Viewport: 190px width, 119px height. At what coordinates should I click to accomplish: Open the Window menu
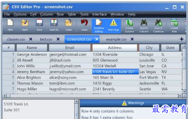[x=117, y=14]
